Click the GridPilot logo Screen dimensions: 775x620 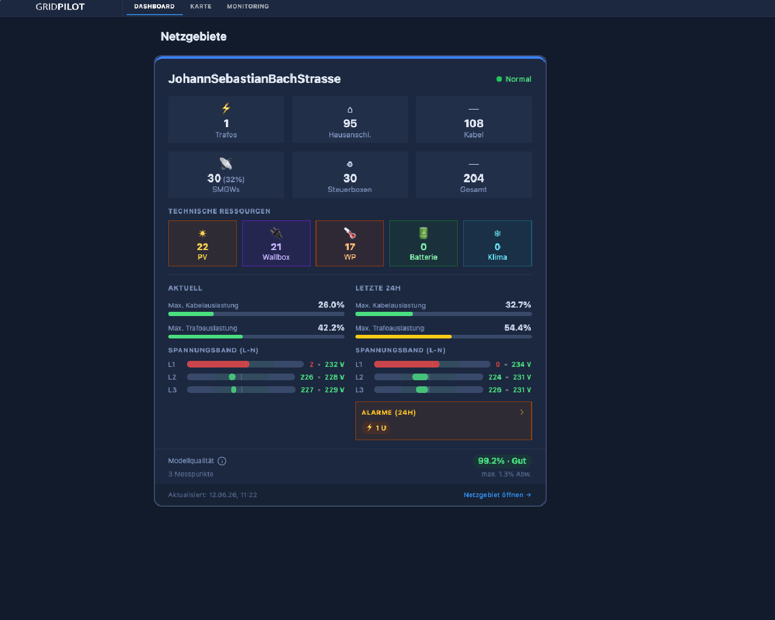(60, 7)
